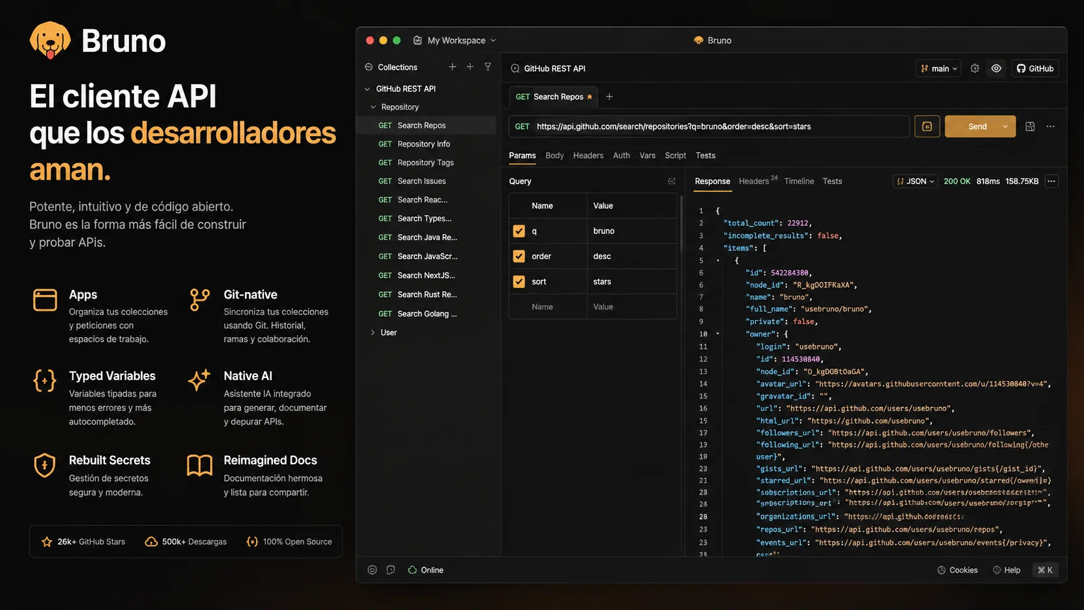Image resolution: width=1084 pixels, height=610 pixels.
Task: Click the empty Value cell in Query table
Action: (x=631, y=307)
